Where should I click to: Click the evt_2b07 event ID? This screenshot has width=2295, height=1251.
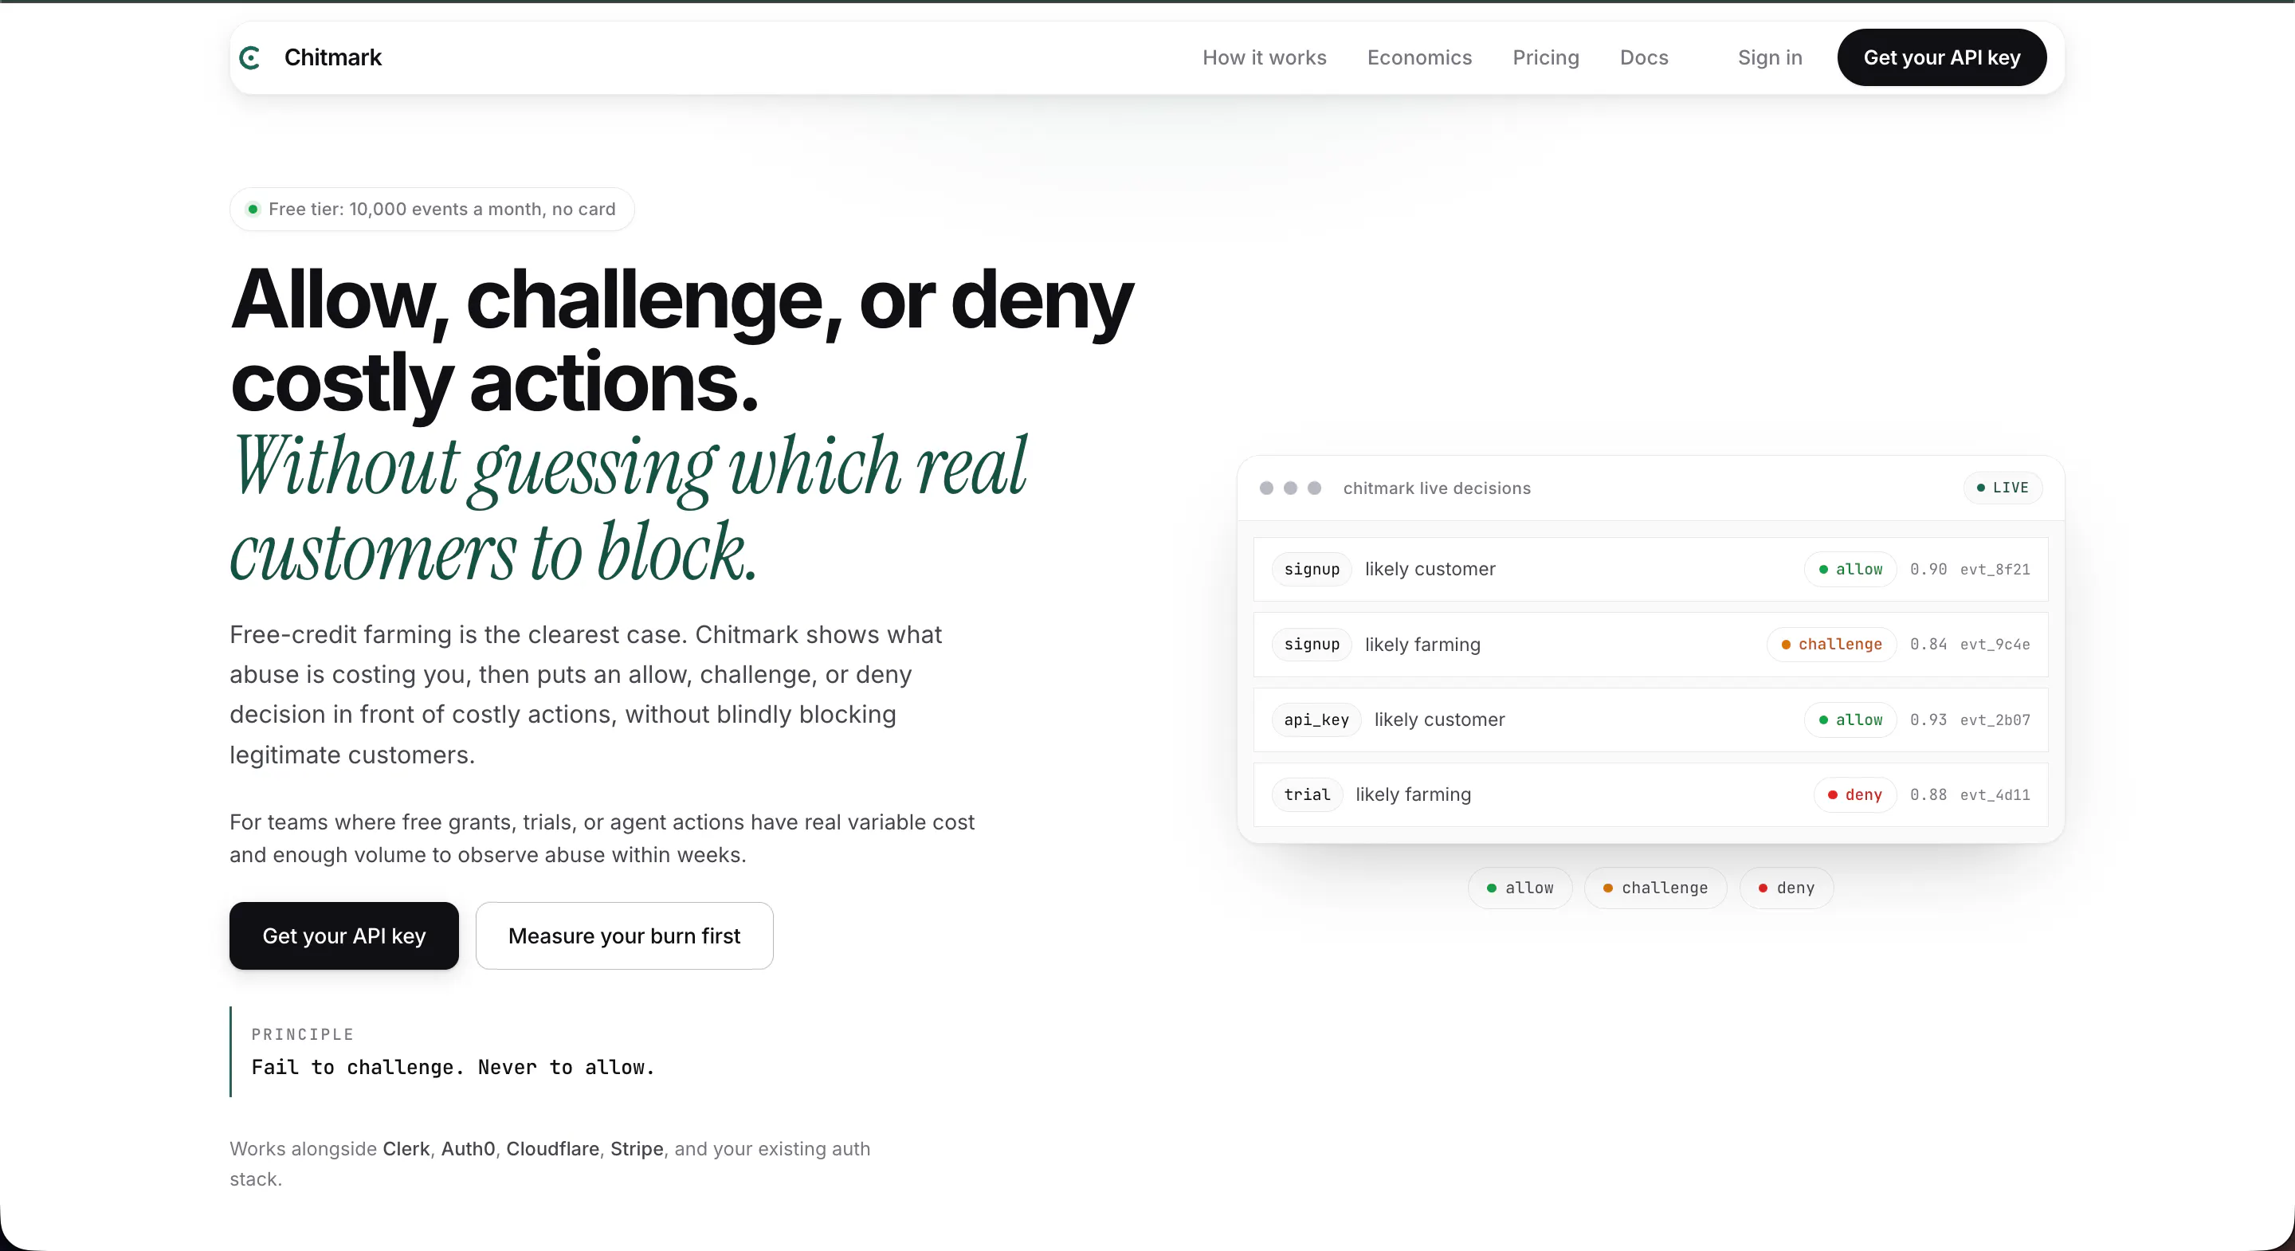(1995, 720)
